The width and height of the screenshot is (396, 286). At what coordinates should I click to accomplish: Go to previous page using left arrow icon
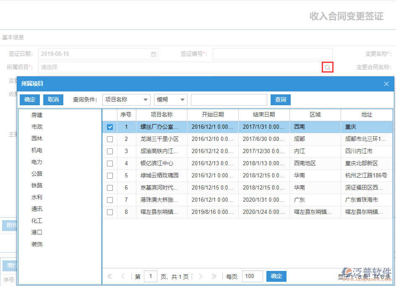[x=122, y=276]
